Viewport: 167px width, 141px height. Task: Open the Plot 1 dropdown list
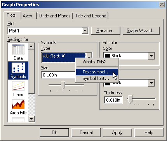tap(85, 31)
